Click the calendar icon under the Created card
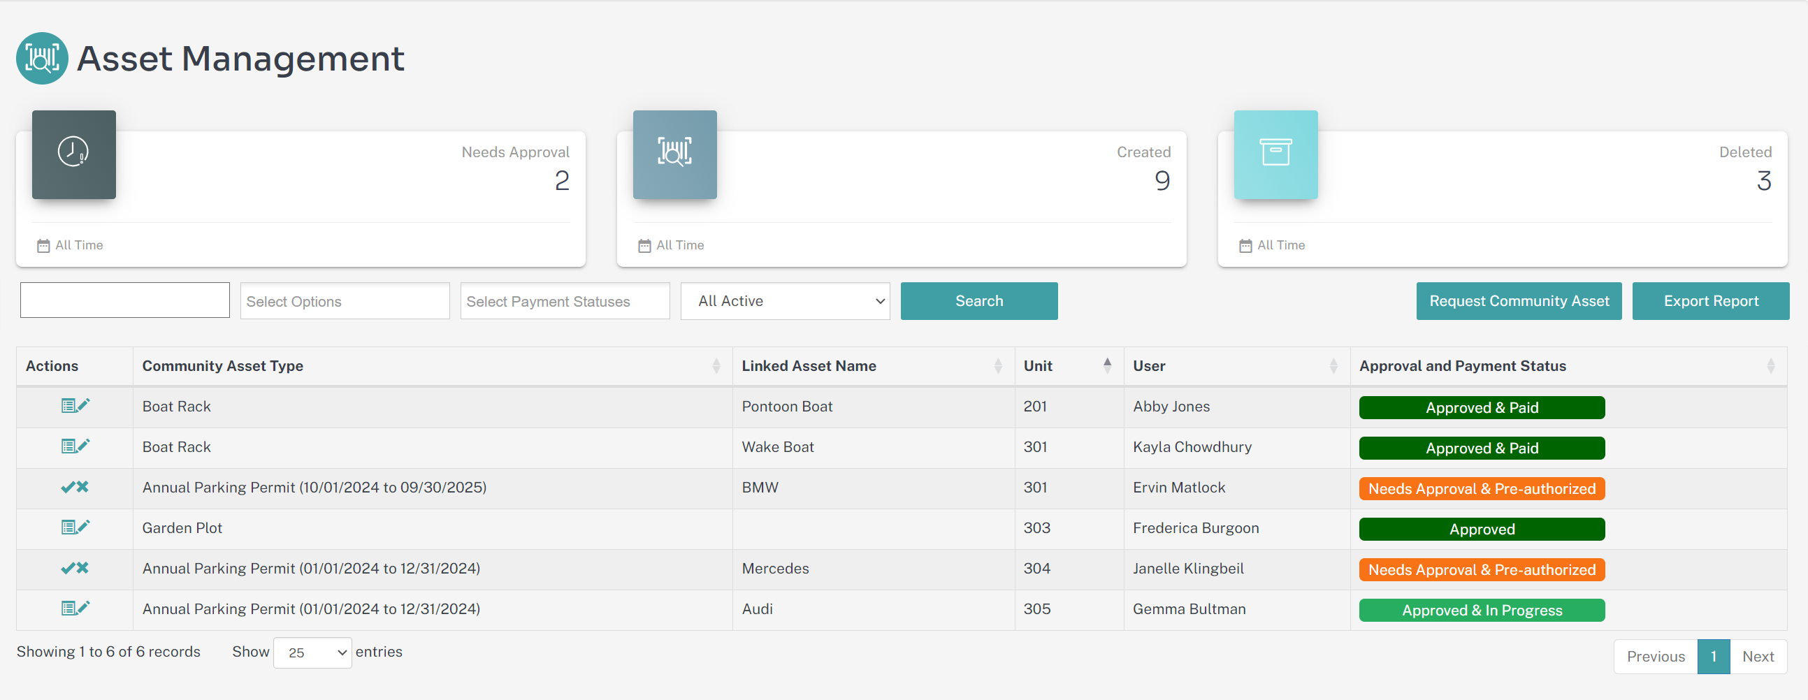This screenshot has width=1808, height=700. pos(644,246)
